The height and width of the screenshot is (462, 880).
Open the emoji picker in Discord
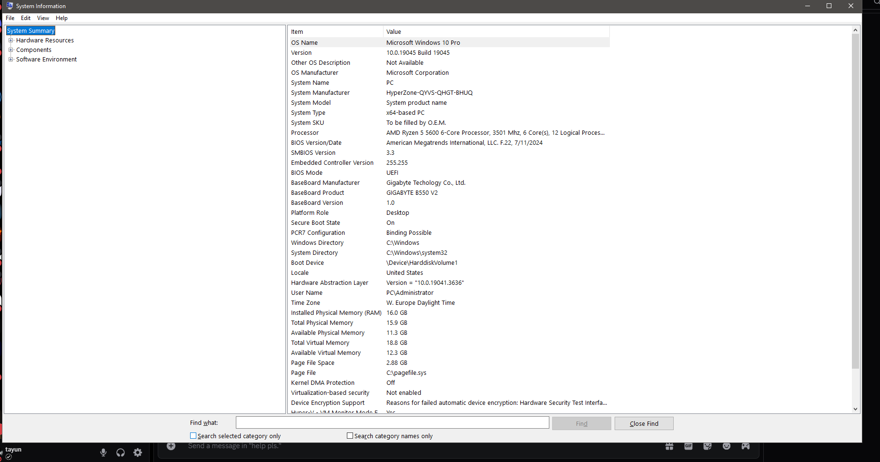click(727, 446)
